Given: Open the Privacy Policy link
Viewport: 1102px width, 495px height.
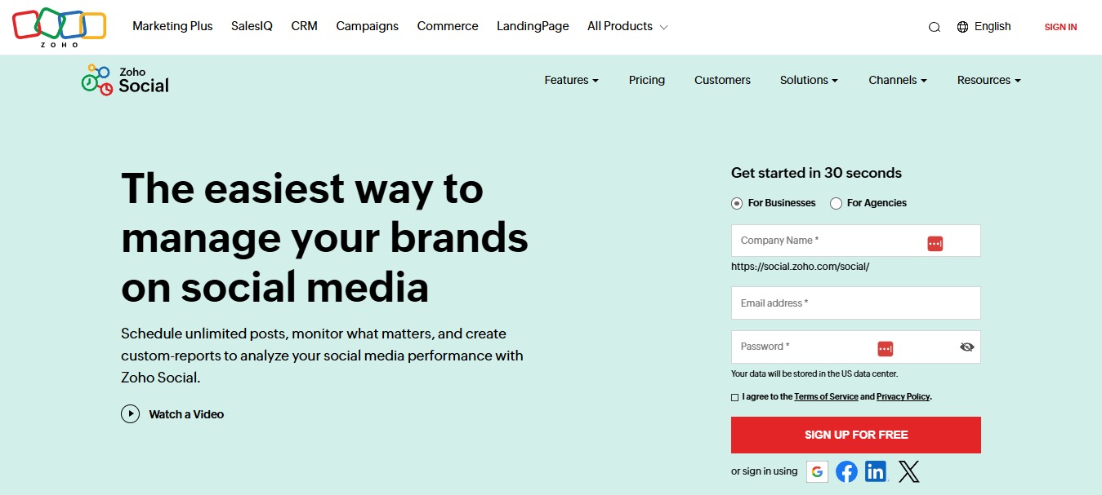Looking at the screenshot, I should tap(903, 397).
